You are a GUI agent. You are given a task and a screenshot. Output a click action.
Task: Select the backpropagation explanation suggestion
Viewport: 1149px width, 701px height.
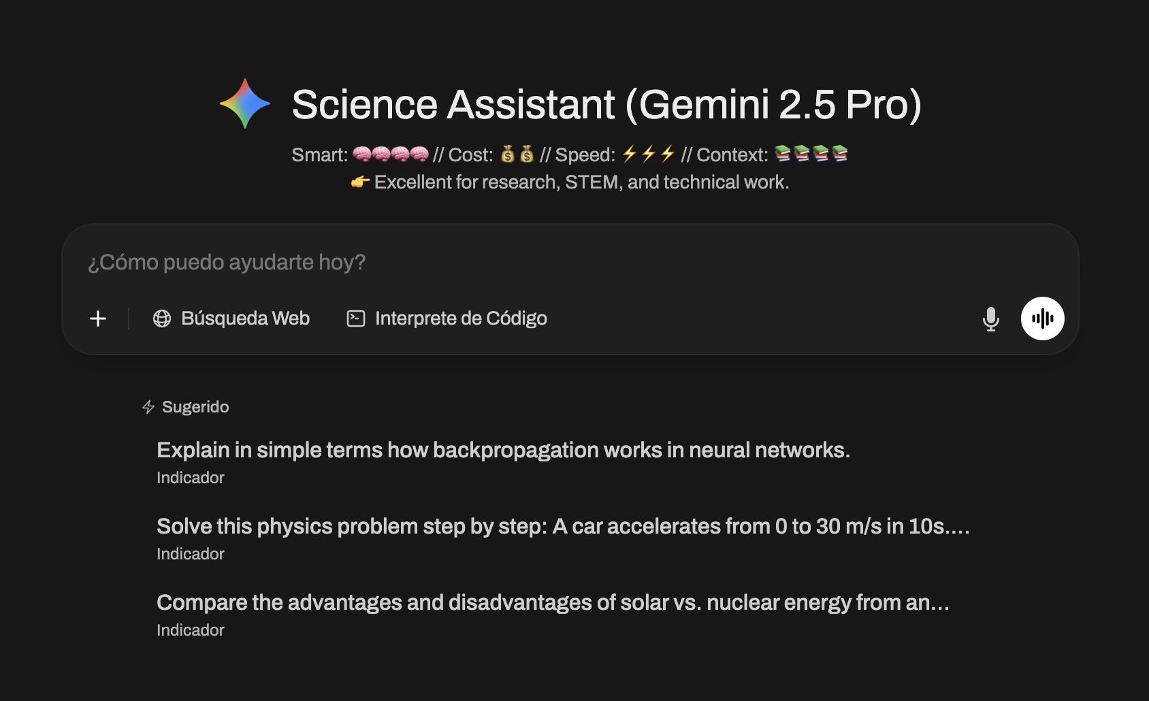pyautogui.click(x=503, y=450)
